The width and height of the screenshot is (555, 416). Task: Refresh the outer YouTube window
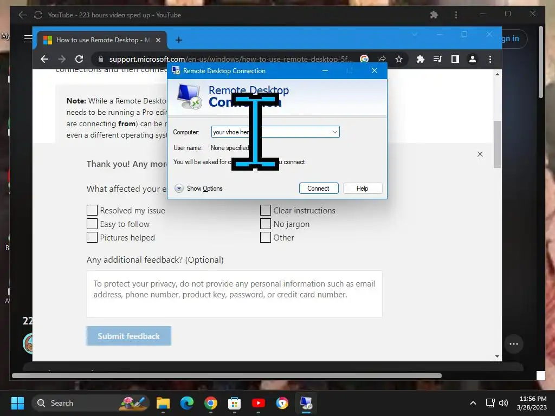point(38,15)
